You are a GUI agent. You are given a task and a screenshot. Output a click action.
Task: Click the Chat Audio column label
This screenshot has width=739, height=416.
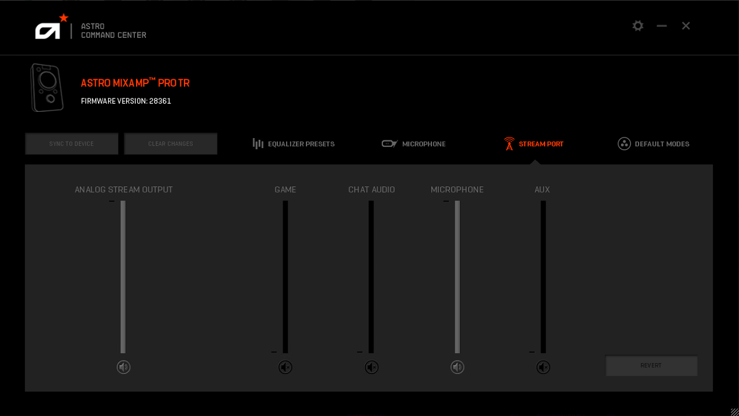click(372, 189)
